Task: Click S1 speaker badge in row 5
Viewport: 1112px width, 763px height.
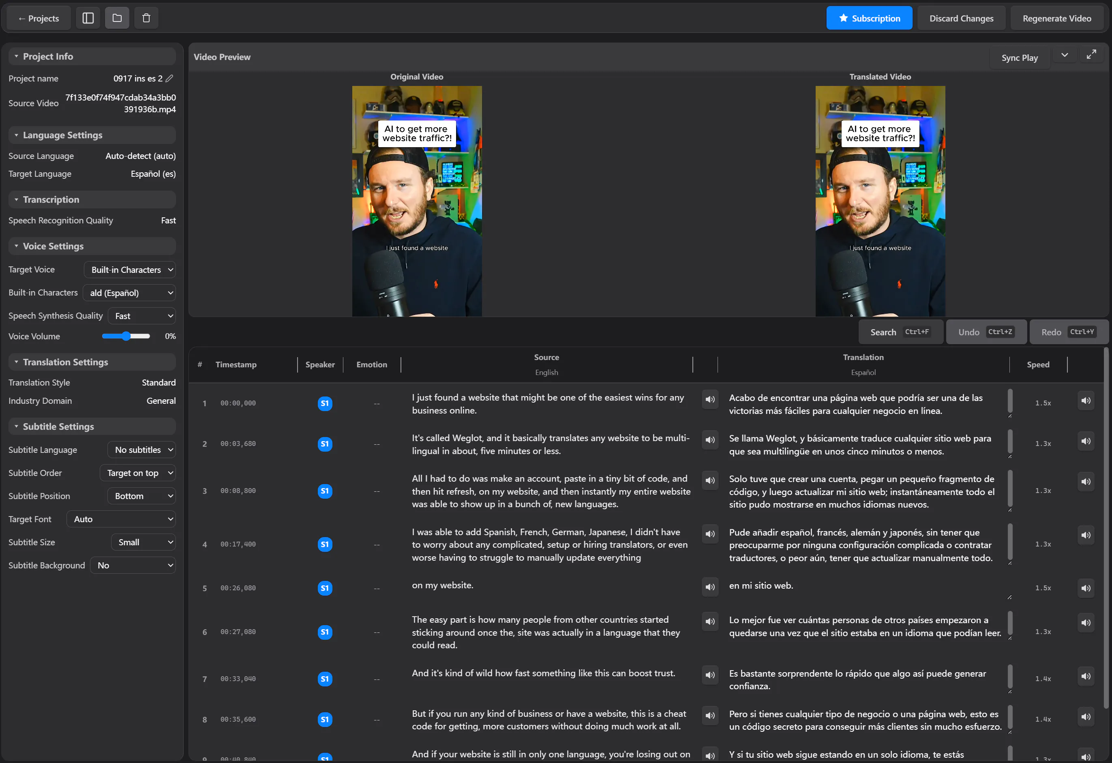Action: [x=325, y=588]
